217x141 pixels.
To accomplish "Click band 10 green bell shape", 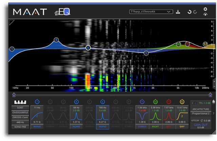I will [155, 116].
